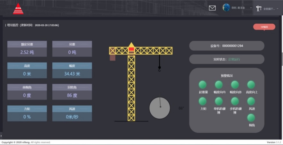
Task: Click the red company logo
Action: 18,9
